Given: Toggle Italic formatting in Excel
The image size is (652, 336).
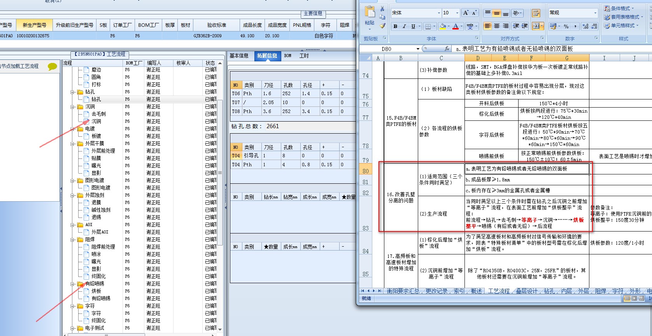Looking at the screenshot, I should (404, 26).
